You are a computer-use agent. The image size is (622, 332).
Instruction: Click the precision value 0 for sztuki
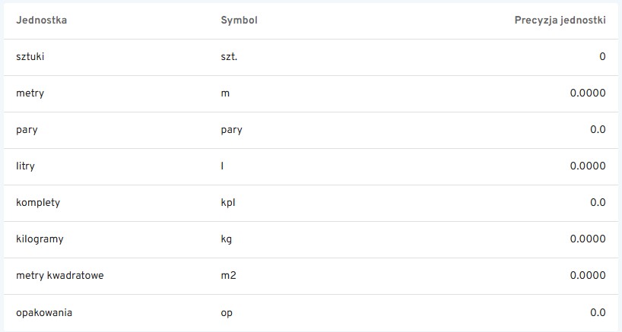(602, 57)
